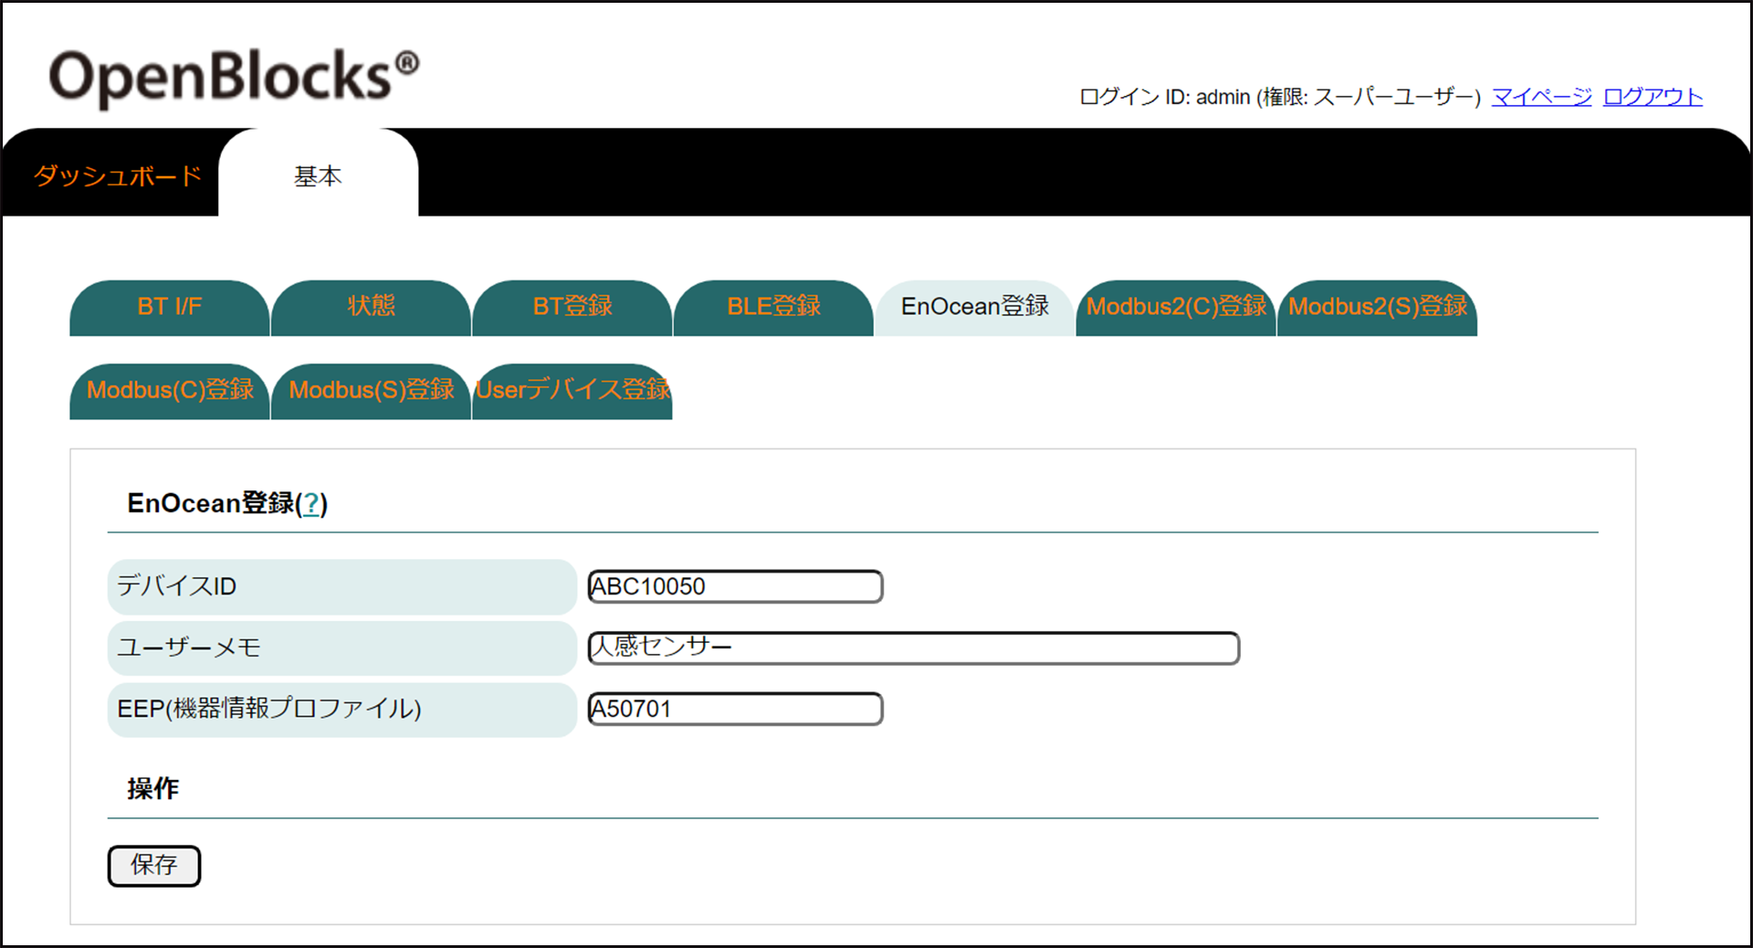Click the 操作 section heading

pos(153,788)
